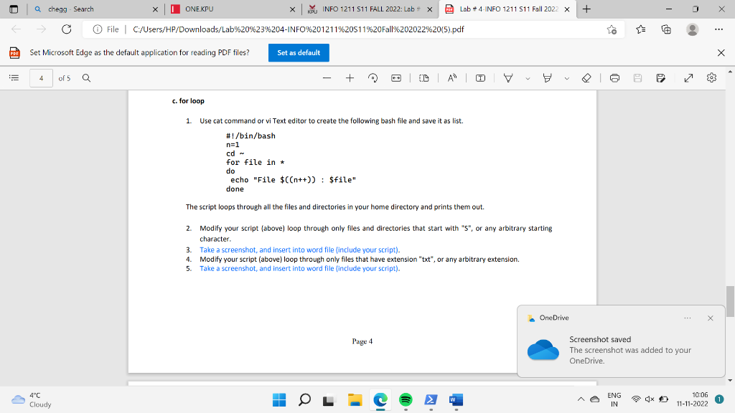Expand hidden taskbar icons

(580, 399)
